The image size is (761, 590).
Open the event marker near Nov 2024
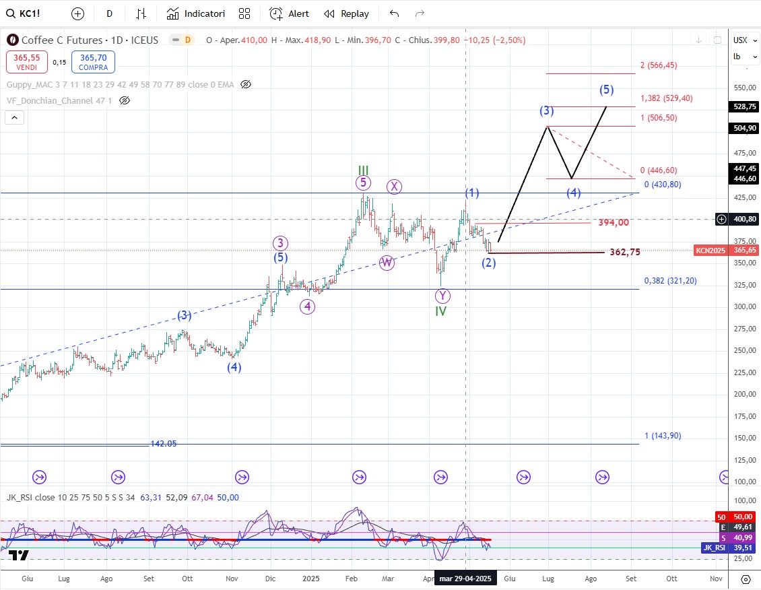pyautogui.click(x=242, y=478)
